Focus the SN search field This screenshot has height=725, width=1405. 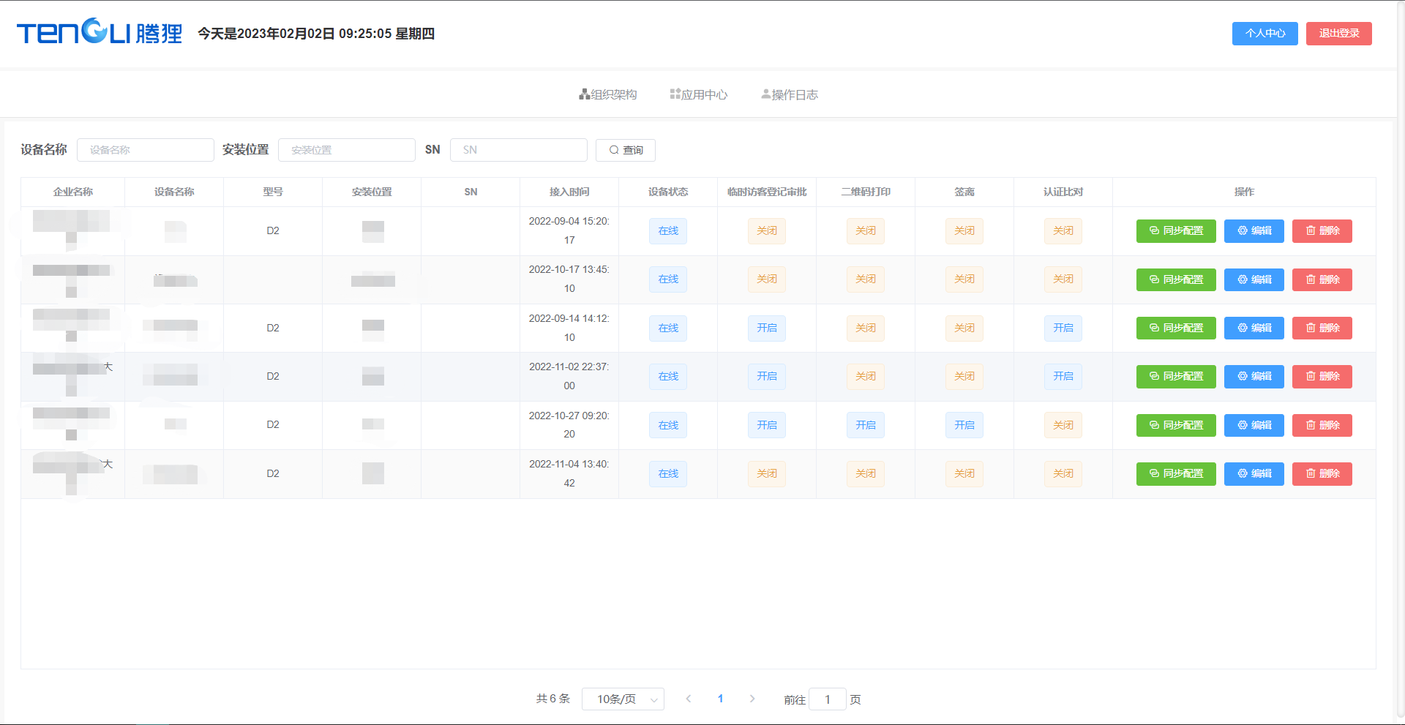pyautogui.click(x=518, y=150)
